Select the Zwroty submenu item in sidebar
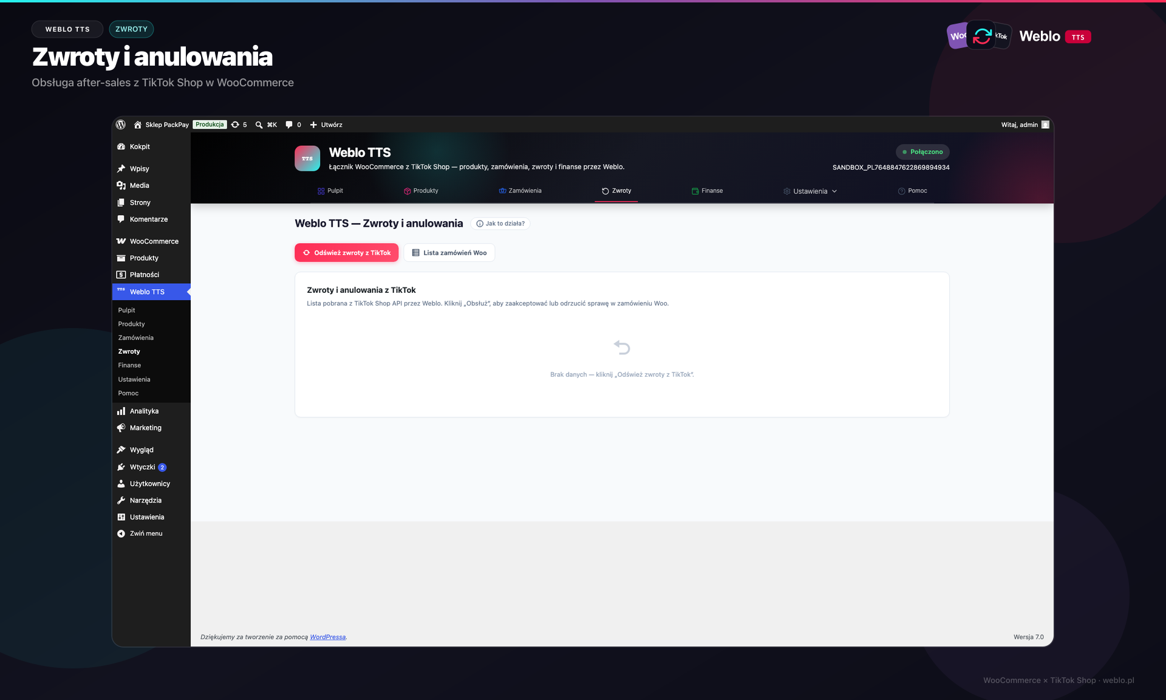This screenshot has height=700, width=1166. [x=129, y=352]
